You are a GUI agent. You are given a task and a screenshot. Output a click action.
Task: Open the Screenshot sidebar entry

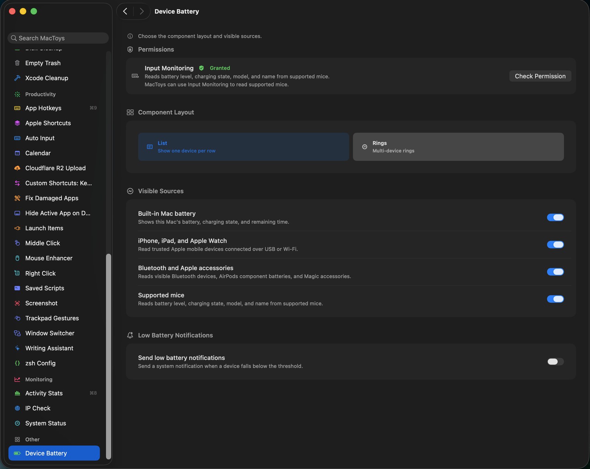[x=54, y=303]
